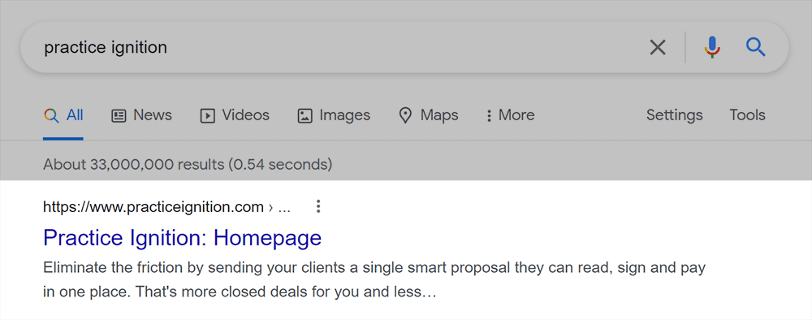
Task: Switch to the All results tab
Action: point(63,115)
